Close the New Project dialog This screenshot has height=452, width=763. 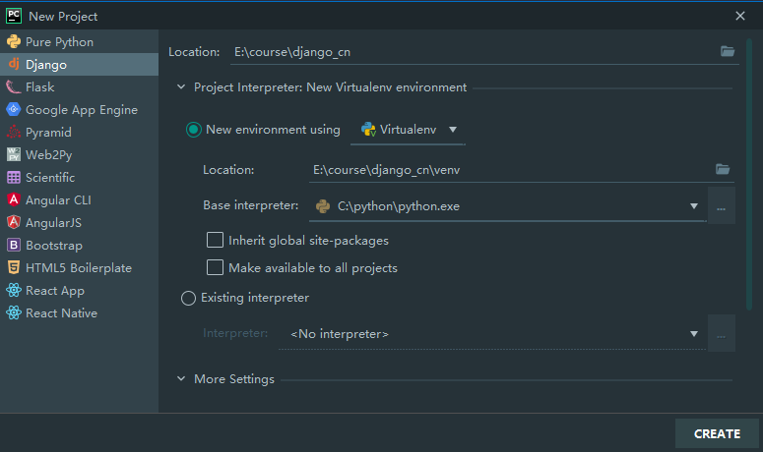click(740, 16)
